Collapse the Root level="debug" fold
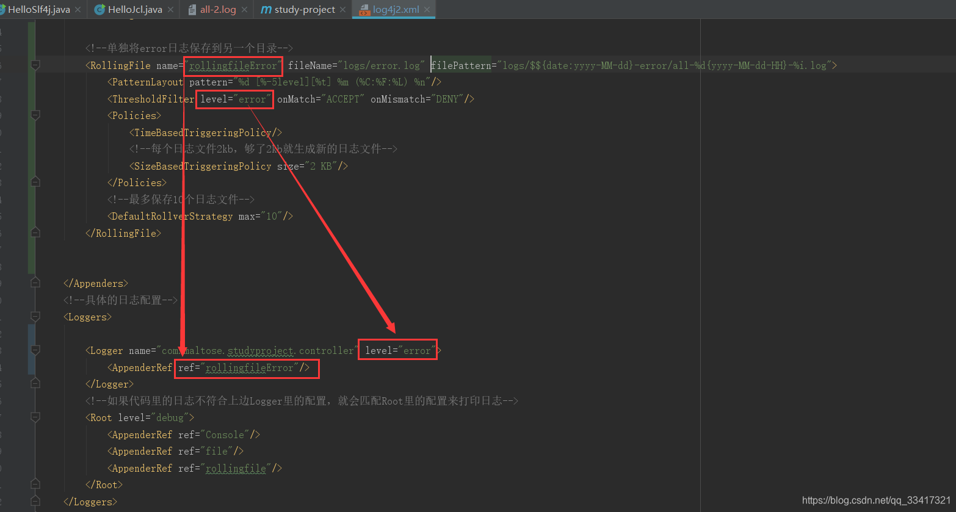This screenshot has height=512, width=956. [35, 417]
